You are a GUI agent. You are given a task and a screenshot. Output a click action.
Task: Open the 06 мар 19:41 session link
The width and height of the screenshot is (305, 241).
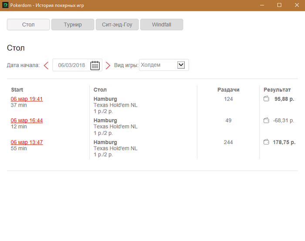pyautogui.click(x=27, y=99)
